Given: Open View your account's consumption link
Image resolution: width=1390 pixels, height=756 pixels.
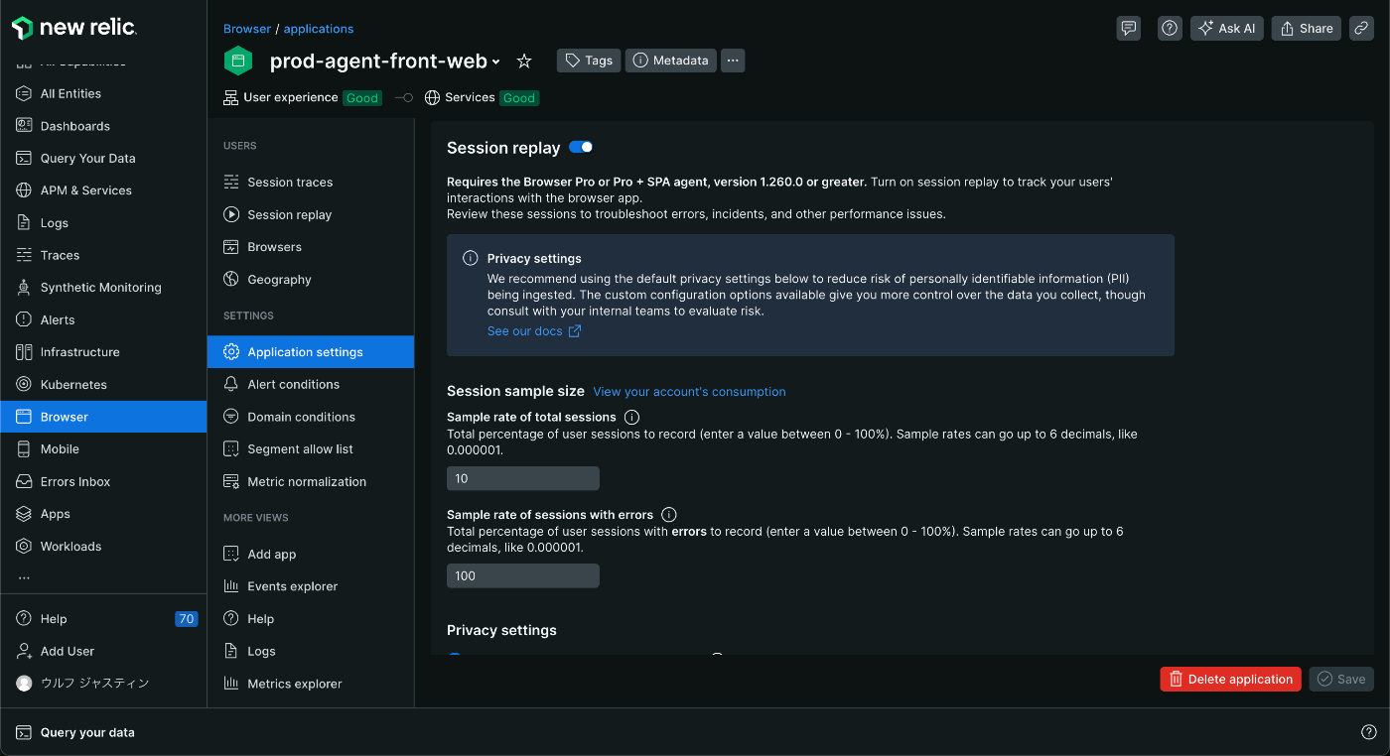Looking at the screenshot, I should (x=689, y=392).
